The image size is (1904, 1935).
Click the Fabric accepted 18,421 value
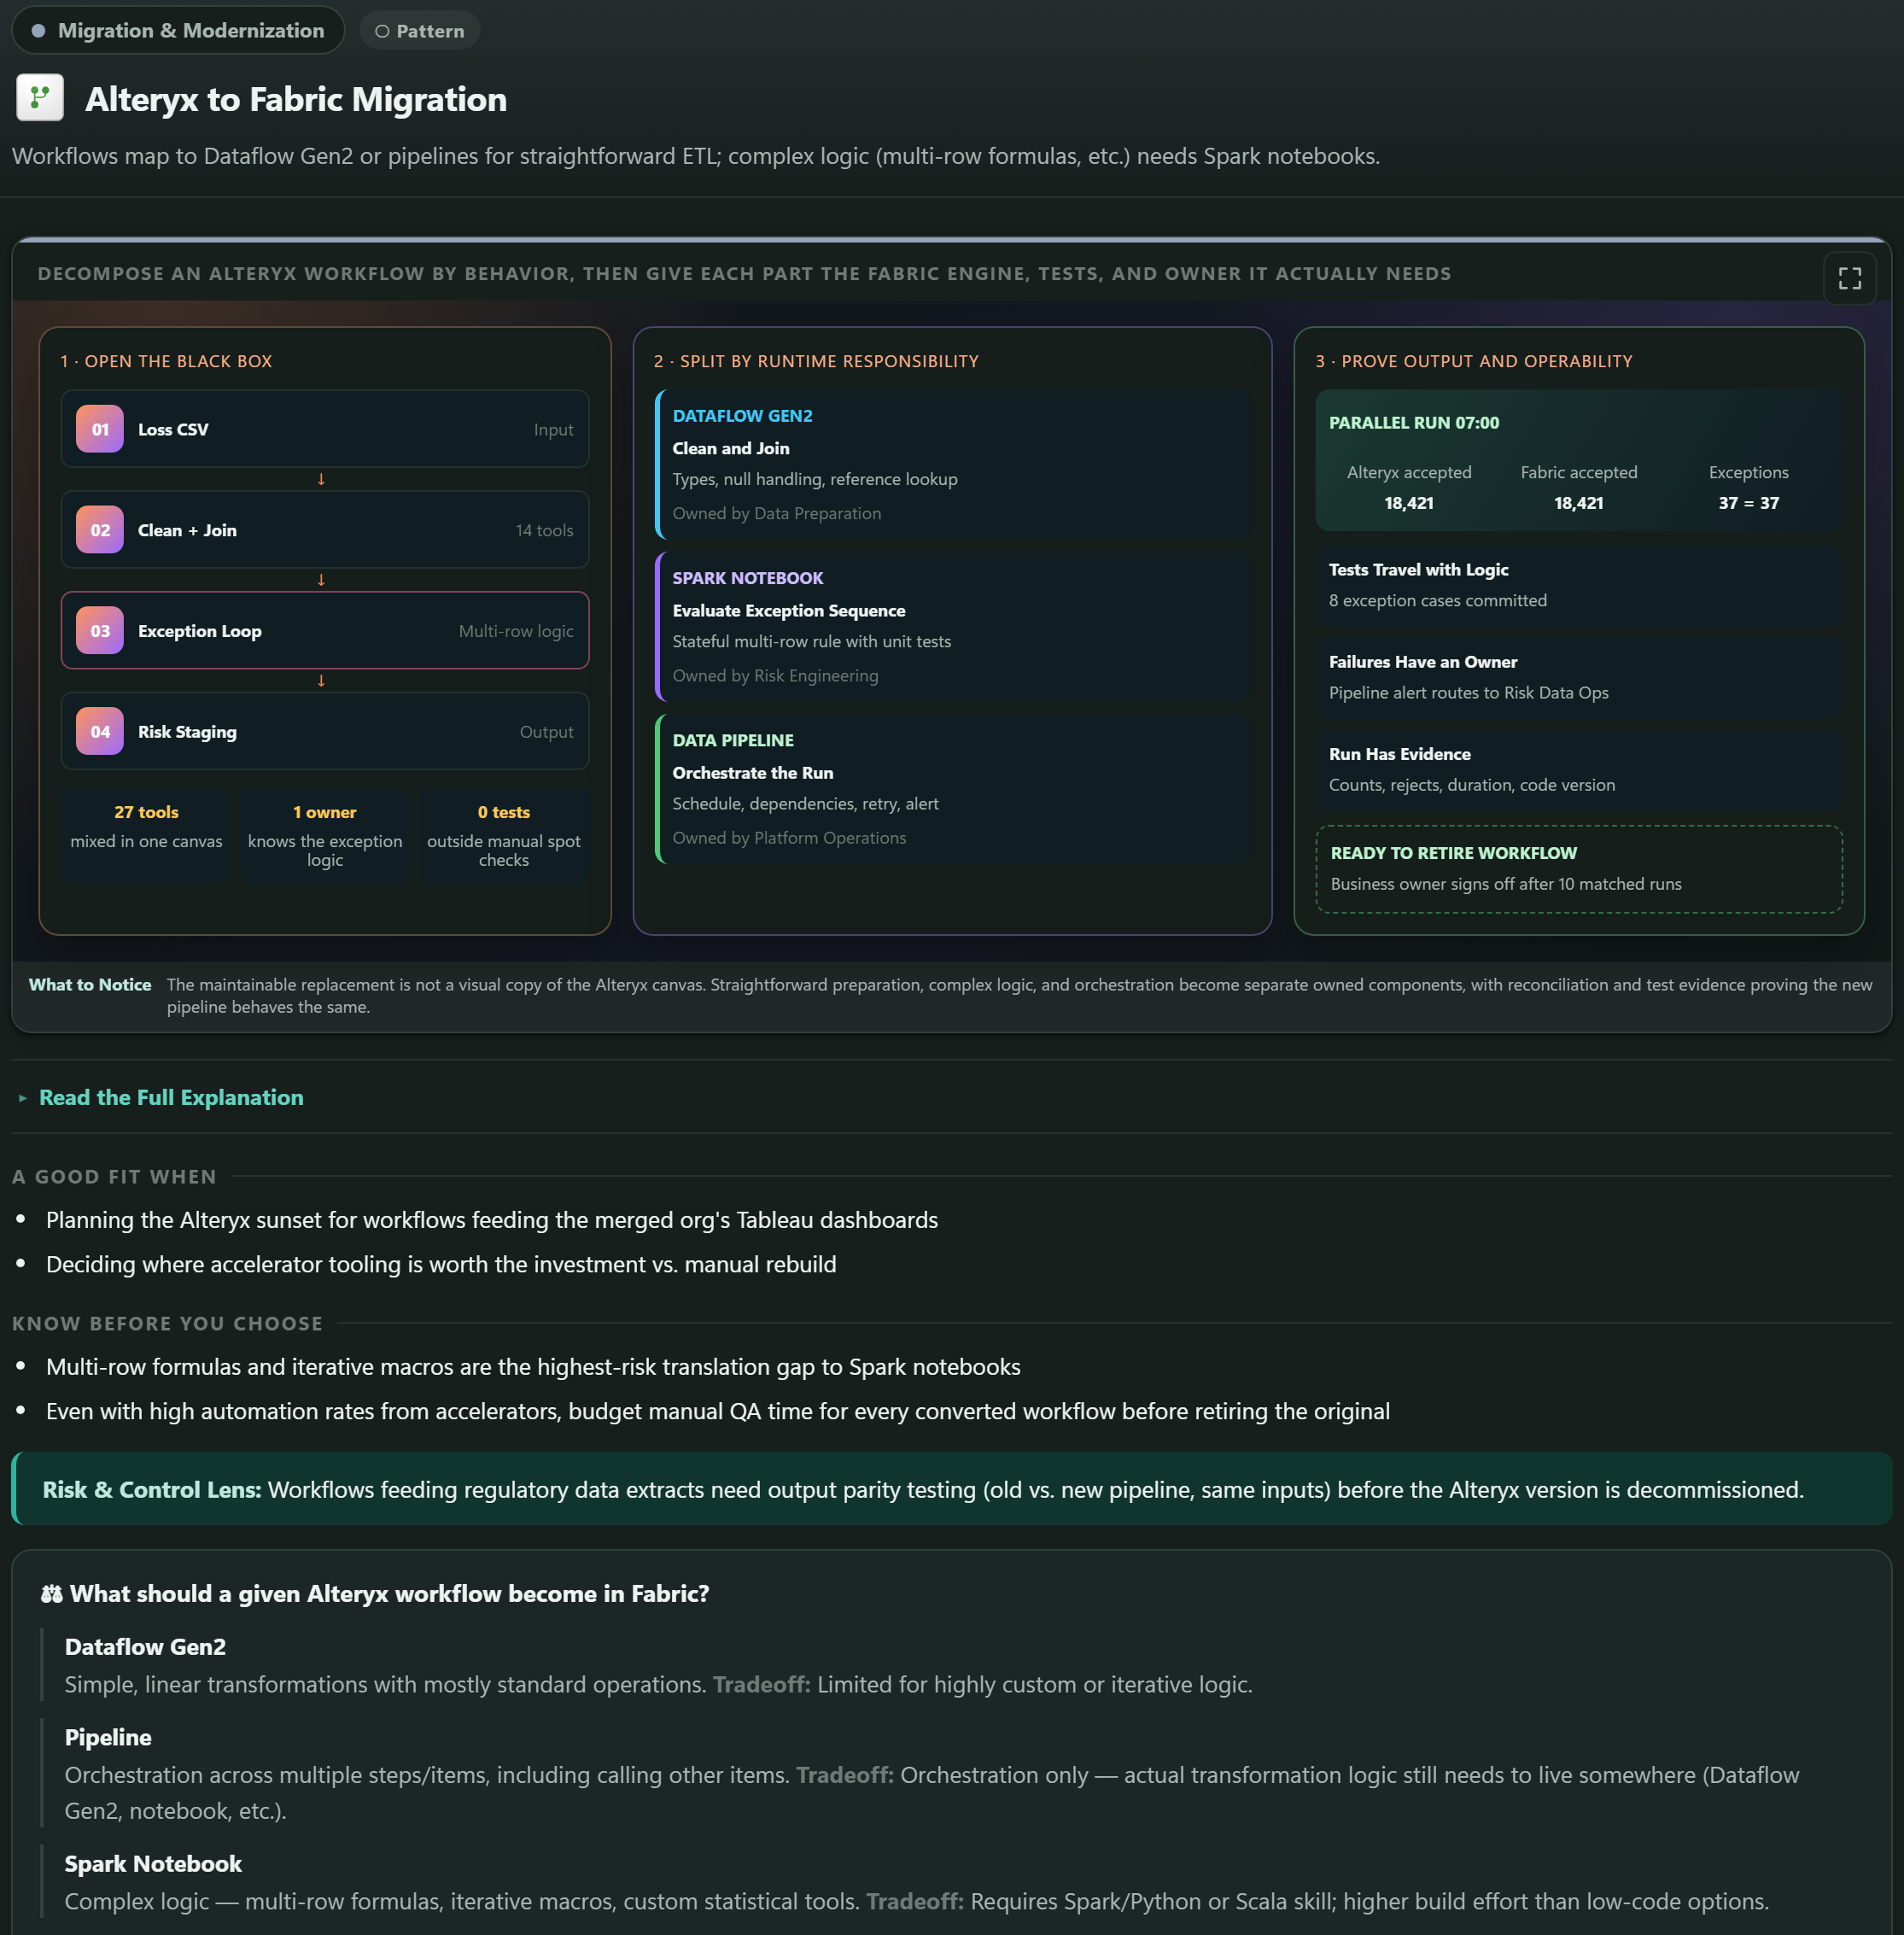coord(1579,503)
